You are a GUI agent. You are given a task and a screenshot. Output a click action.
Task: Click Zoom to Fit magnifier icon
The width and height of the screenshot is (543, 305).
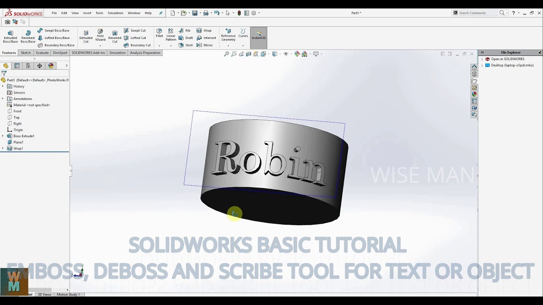(227, 54)
